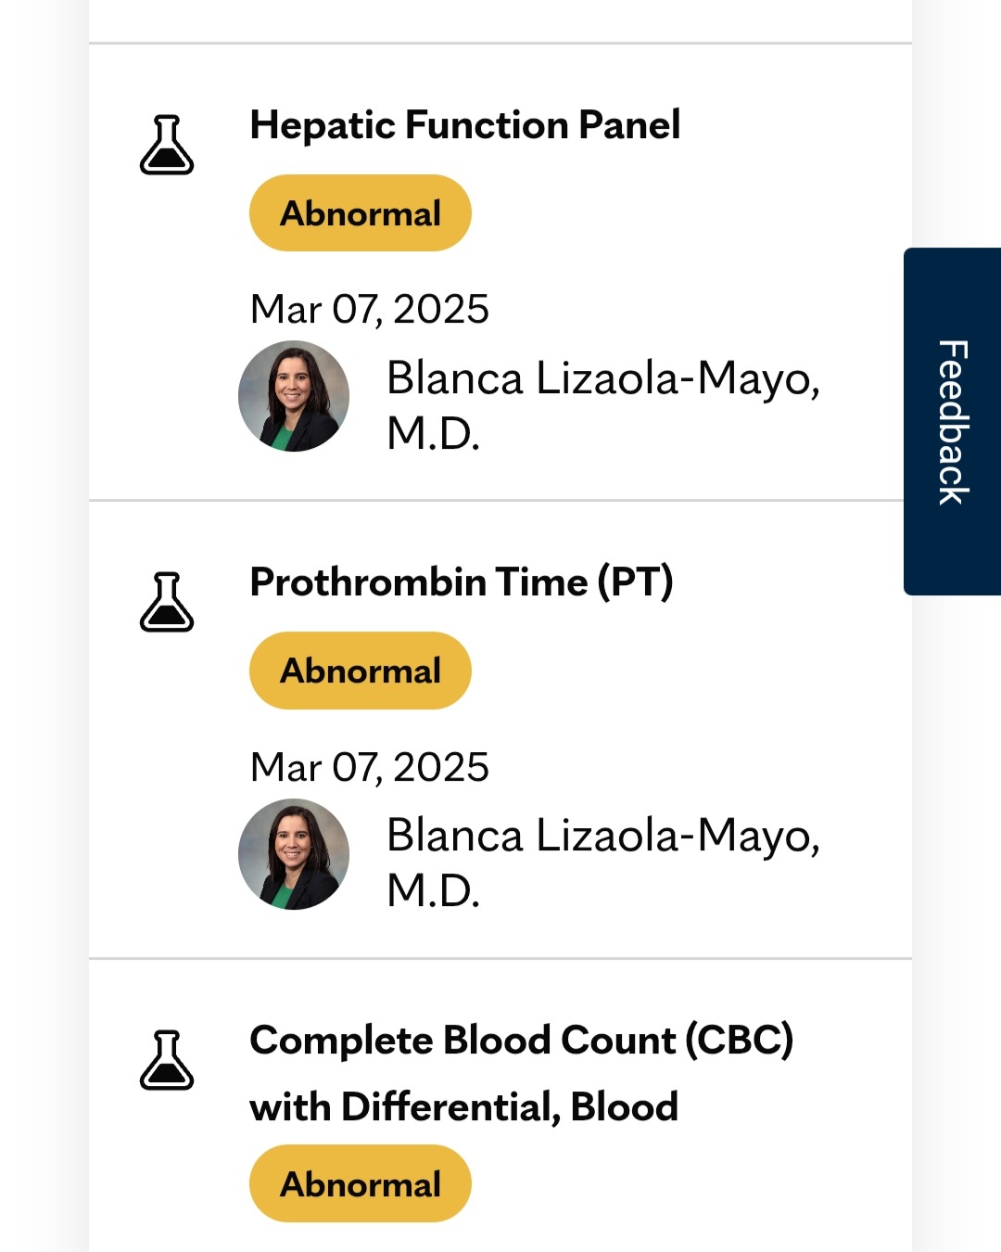The image size is (1001, 1252).
Task: Click the Mar 07, 2025 date under Prothrombin Time
Action: click(x=370, y=768)
